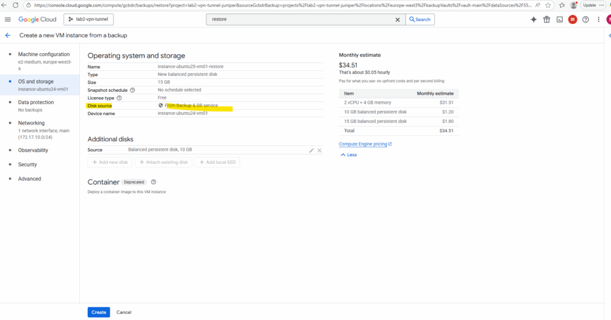Click device name instance-ubuntu24-vm01 value
611x320 pixels.
click(183, 113)
